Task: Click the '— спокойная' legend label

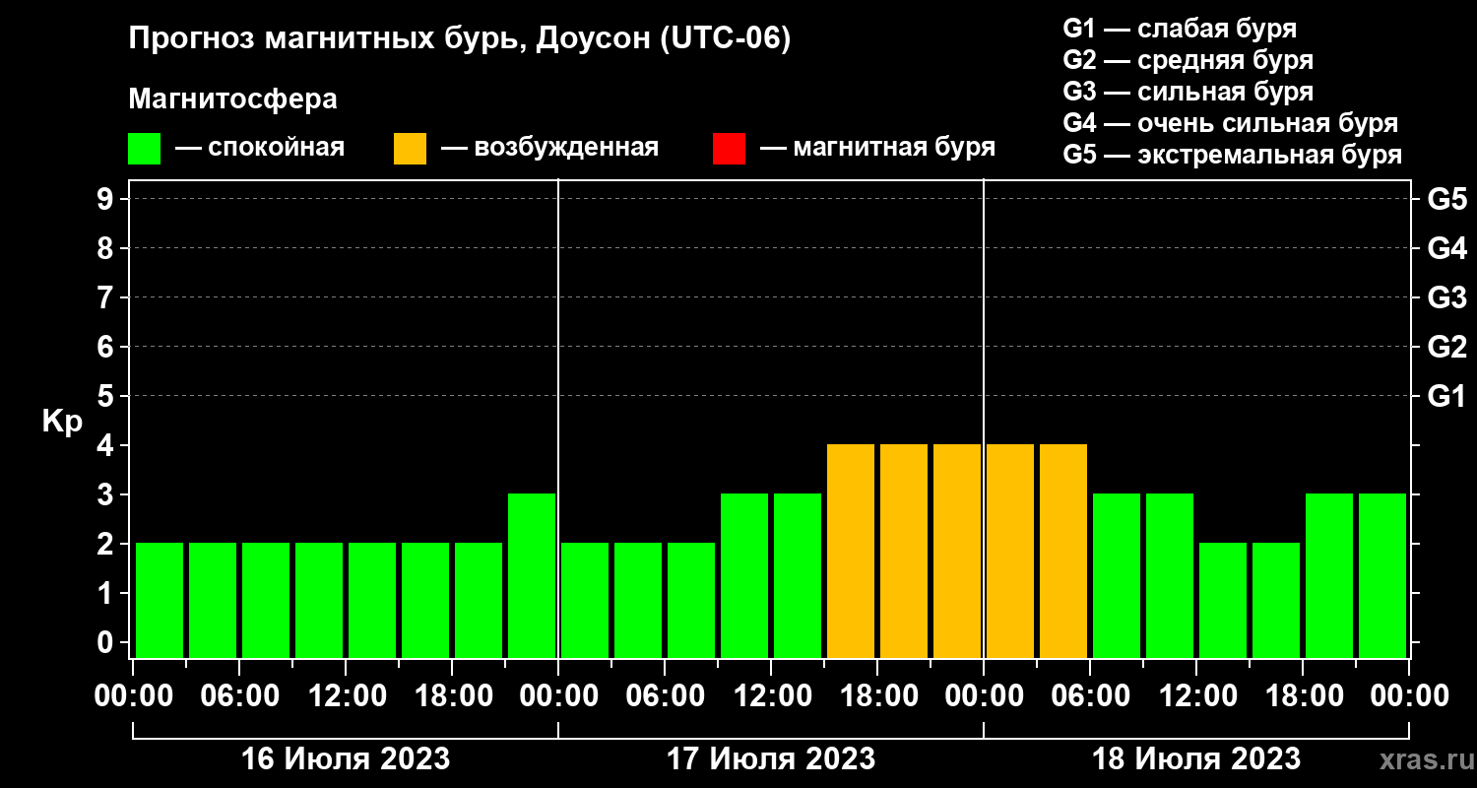Action: [260, 148]
